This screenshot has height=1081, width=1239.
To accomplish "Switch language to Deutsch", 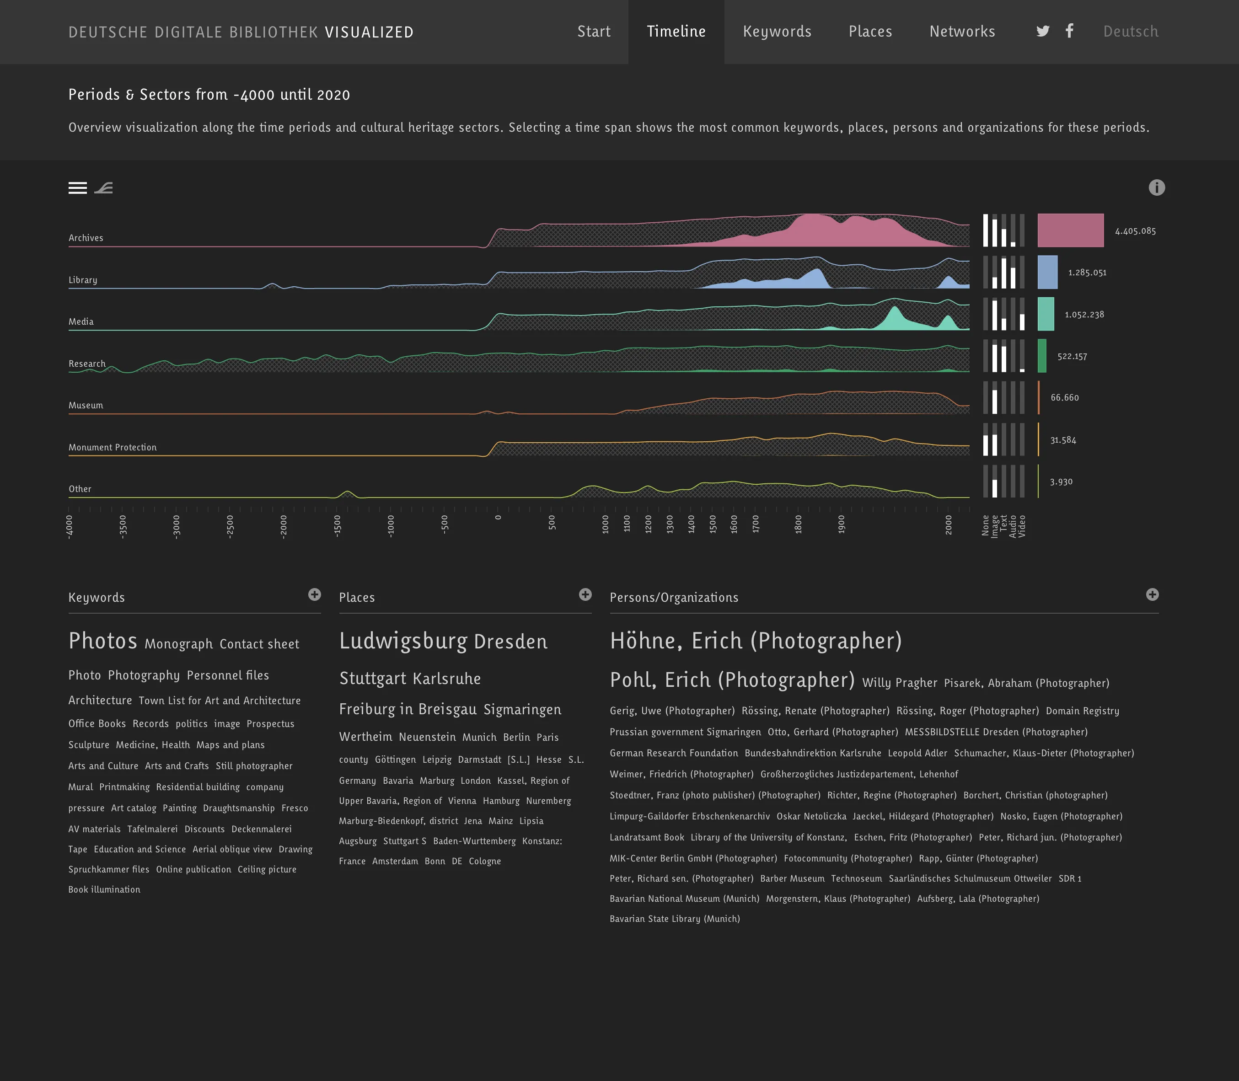I will (1131, 32).
